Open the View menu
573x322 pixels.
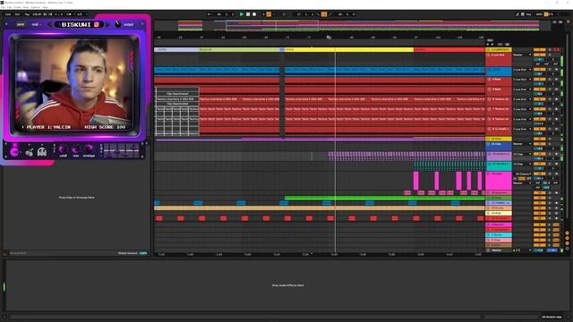click(x=26, y=7)
